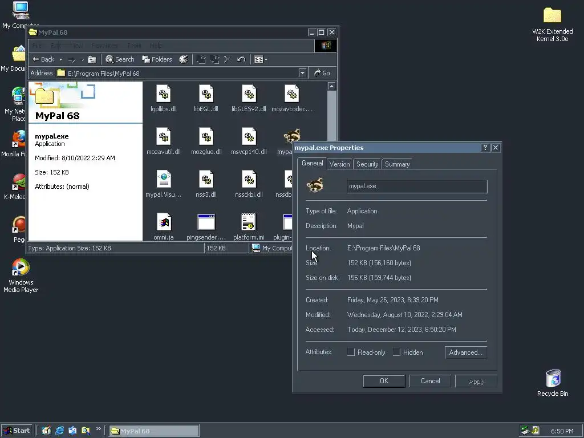The height and width of the screenshot is (438, 584).
Task: Open the Start menu
Action: 17,431
